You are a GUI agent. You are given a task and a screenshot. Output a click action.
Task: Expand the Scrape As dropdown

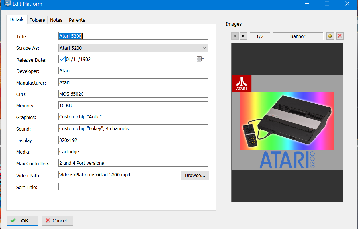[x=204, y=48]
